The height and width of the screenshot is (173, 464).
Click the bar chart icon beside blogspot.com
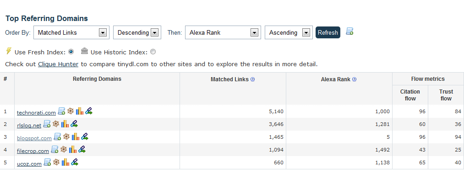point(75,136)
